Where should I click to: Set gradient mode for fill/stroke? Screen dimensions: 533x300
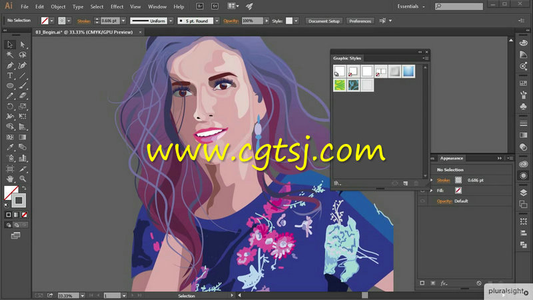tap(16, 215)
